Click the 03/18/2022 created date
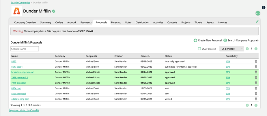This screenshot has height=116, width=267. pyautogui.click(x=146, y=62)
